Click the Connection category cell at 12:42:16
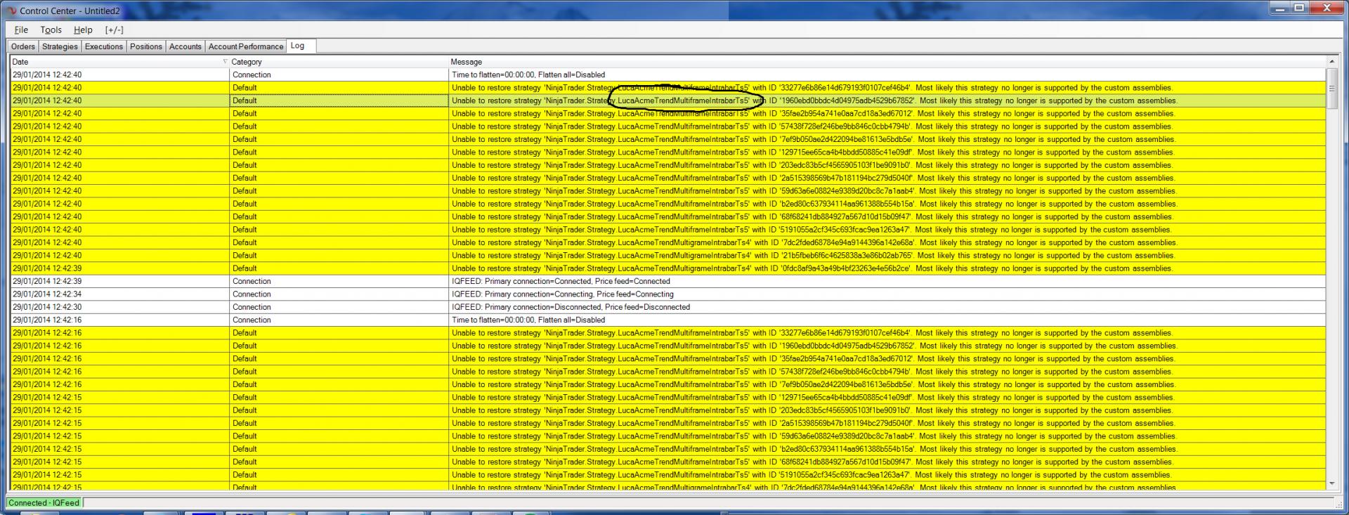This screenshot has width=1349, height=515. click(x=339, y=320)
